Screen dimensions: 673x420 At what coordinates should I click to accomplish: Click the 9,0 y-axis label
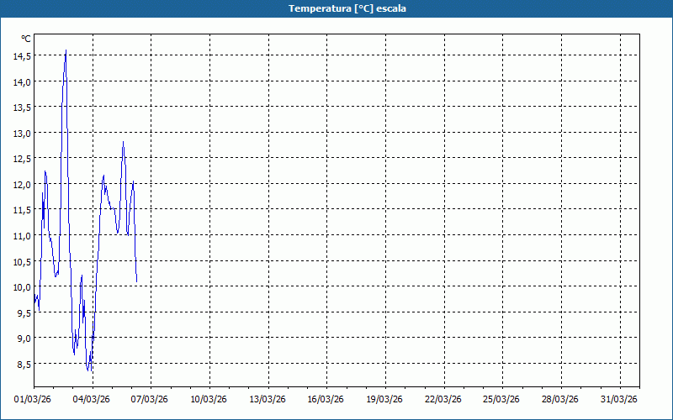point(24,339)
